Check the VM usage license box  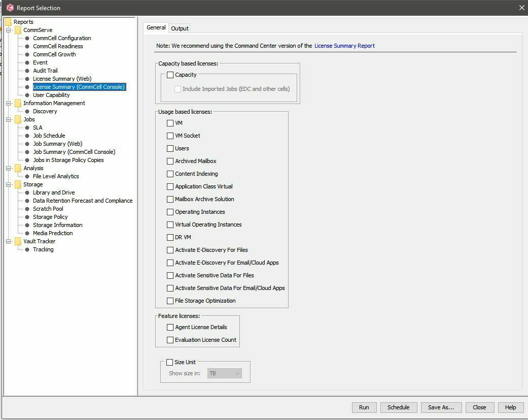(x=170, y=123)
